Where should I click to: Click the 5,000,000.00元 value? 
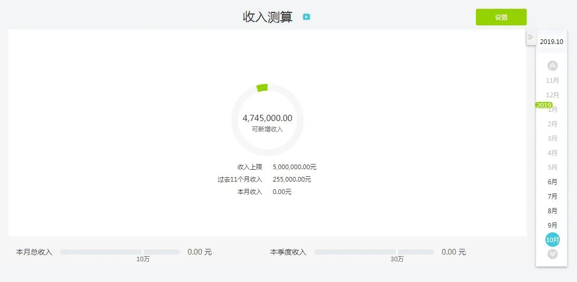point(294,167)
